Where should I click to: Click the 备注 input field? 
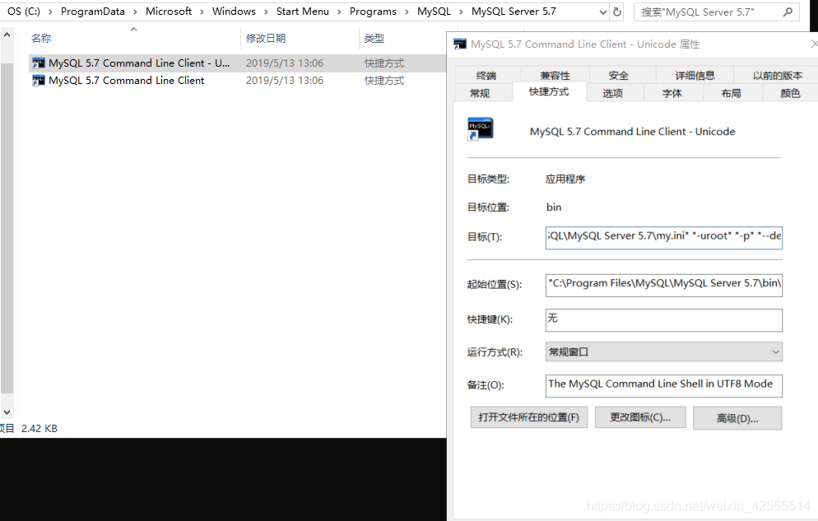[x=663, y=386]
